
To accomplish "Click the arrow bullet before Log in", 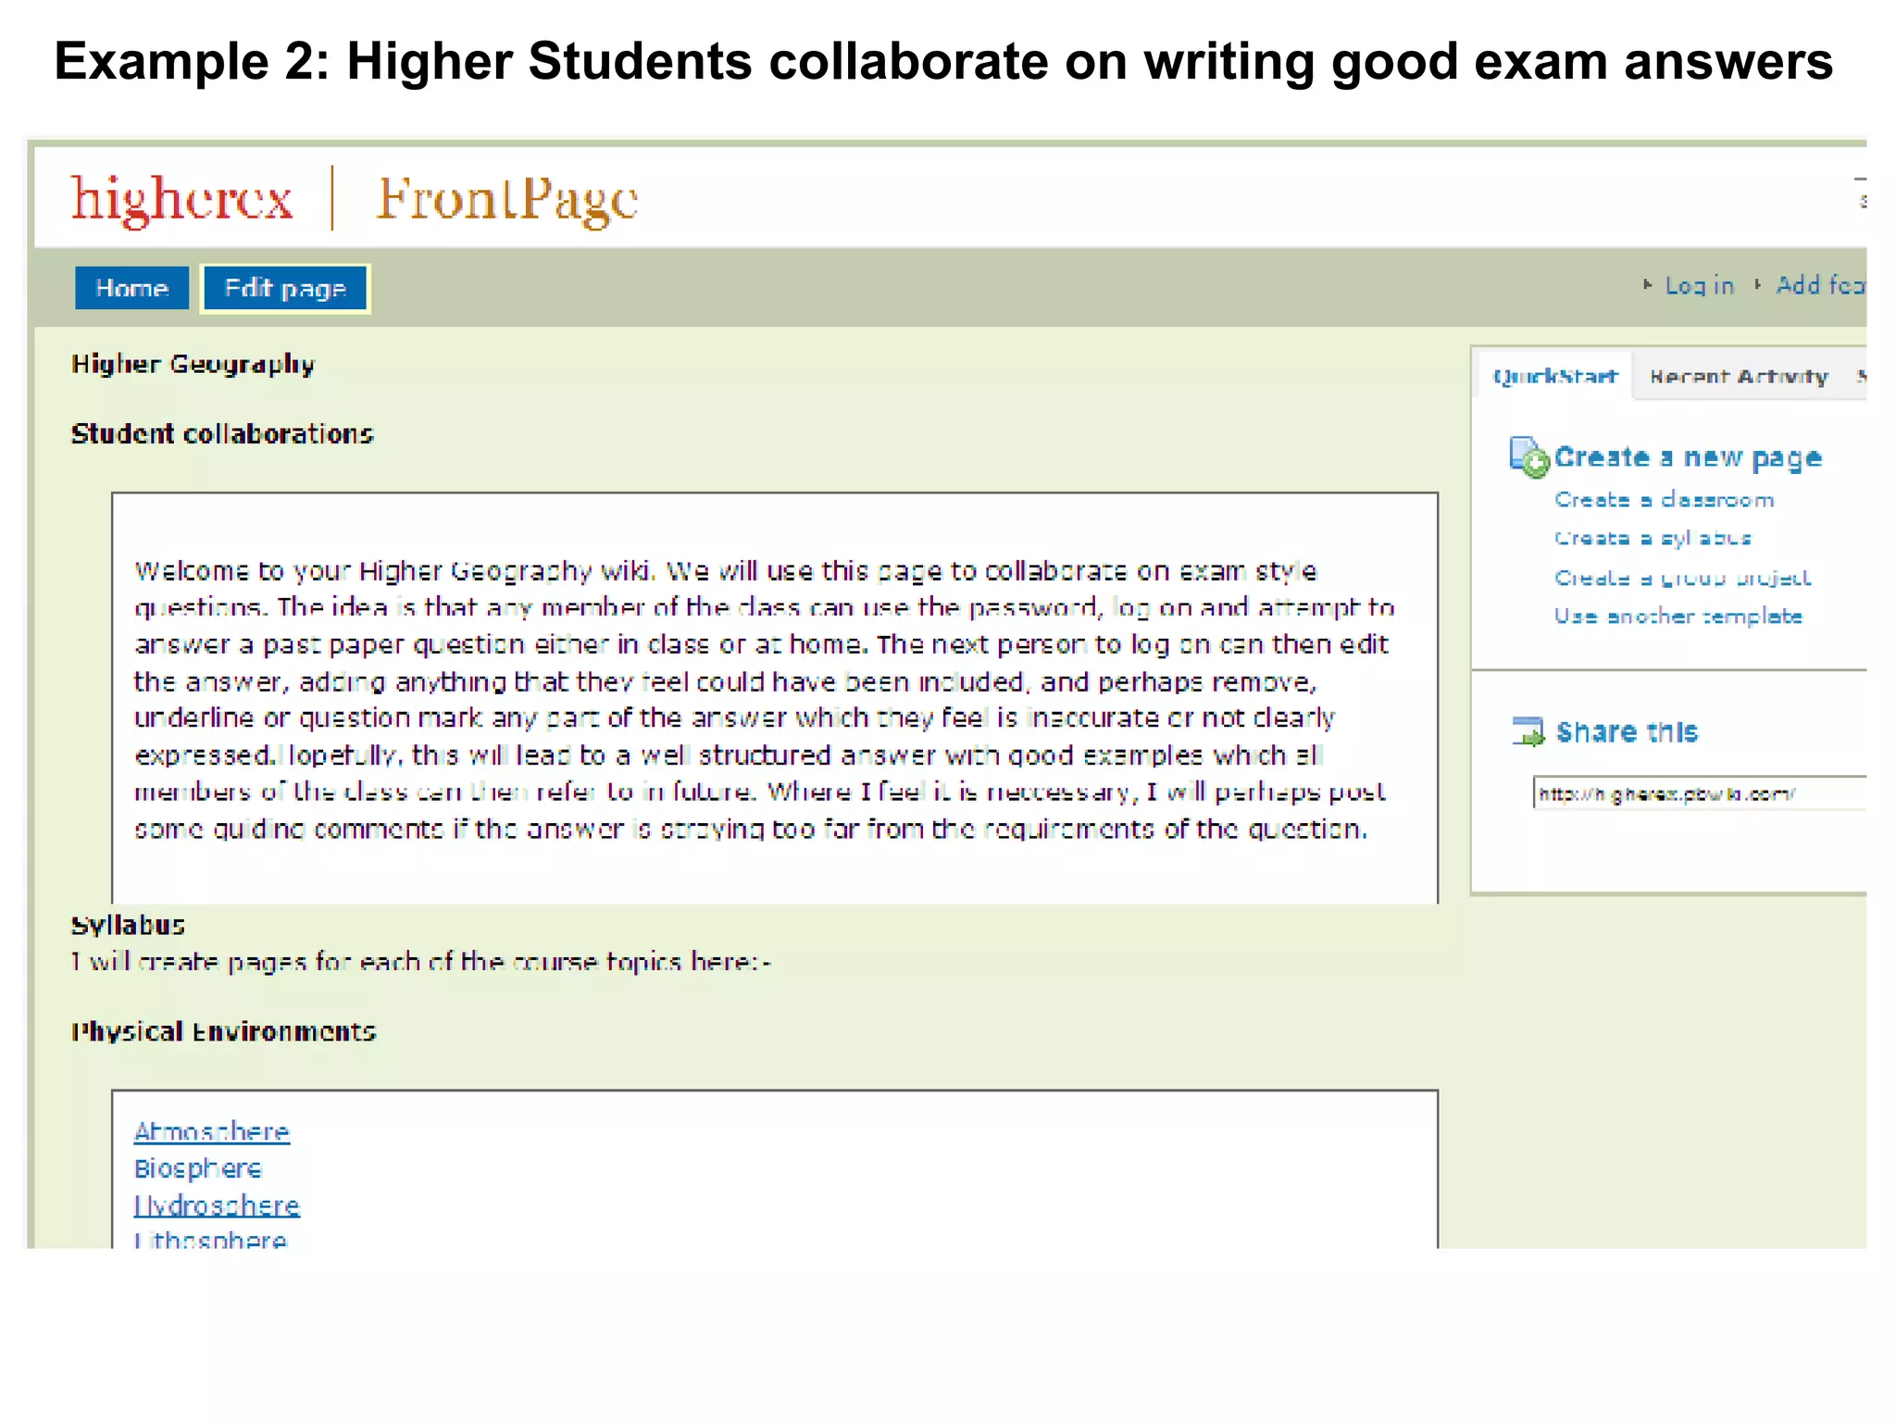I will [x=1647, y=285].
